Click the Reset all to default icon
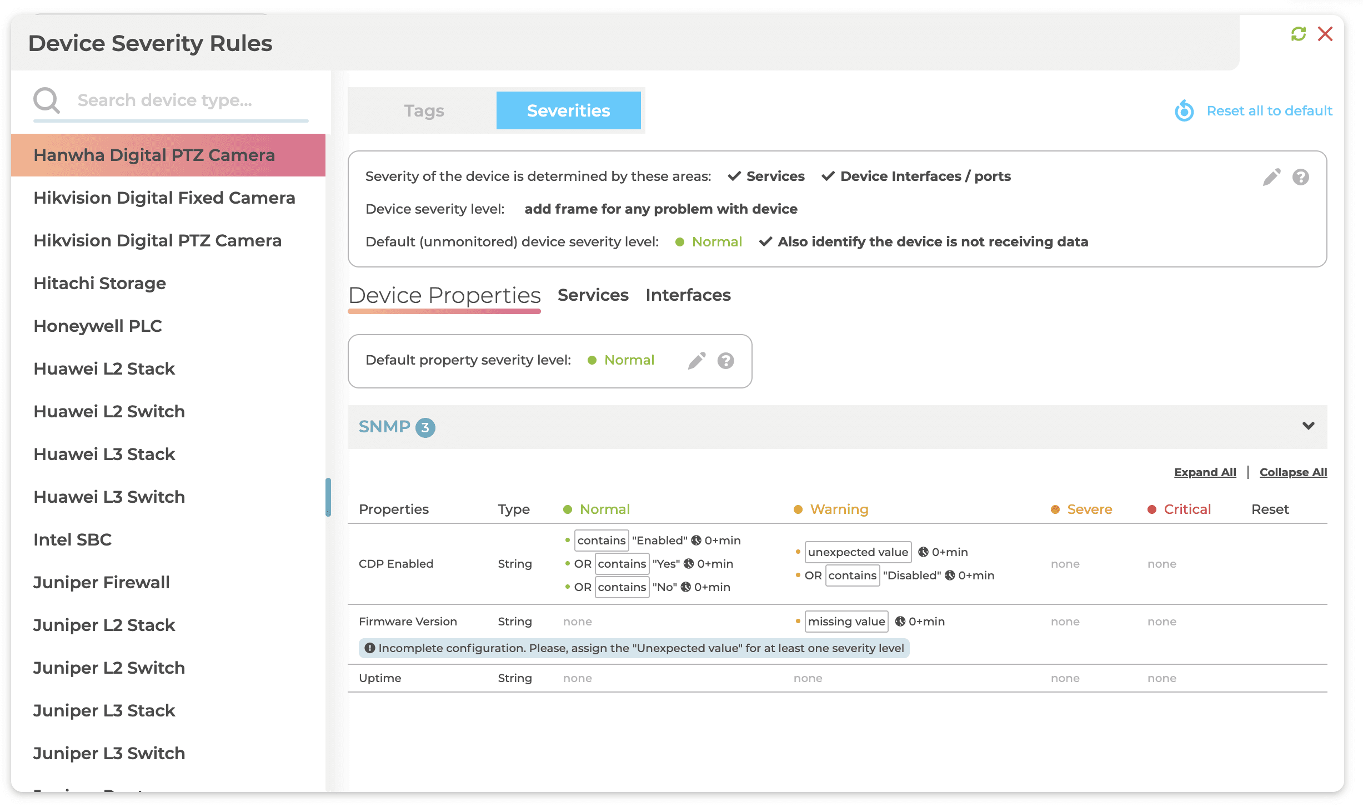The image size is (1363, 808). pos(1184,111)
